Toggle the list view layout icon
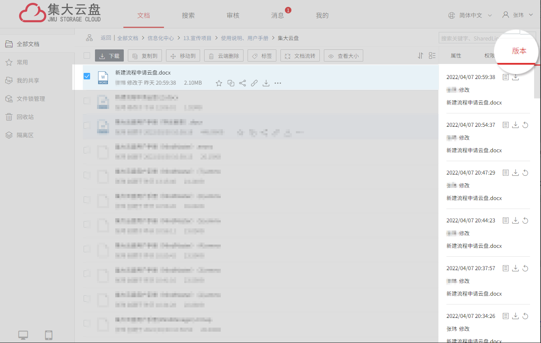This screenshot has width=541, height=343. coord(432,56)
